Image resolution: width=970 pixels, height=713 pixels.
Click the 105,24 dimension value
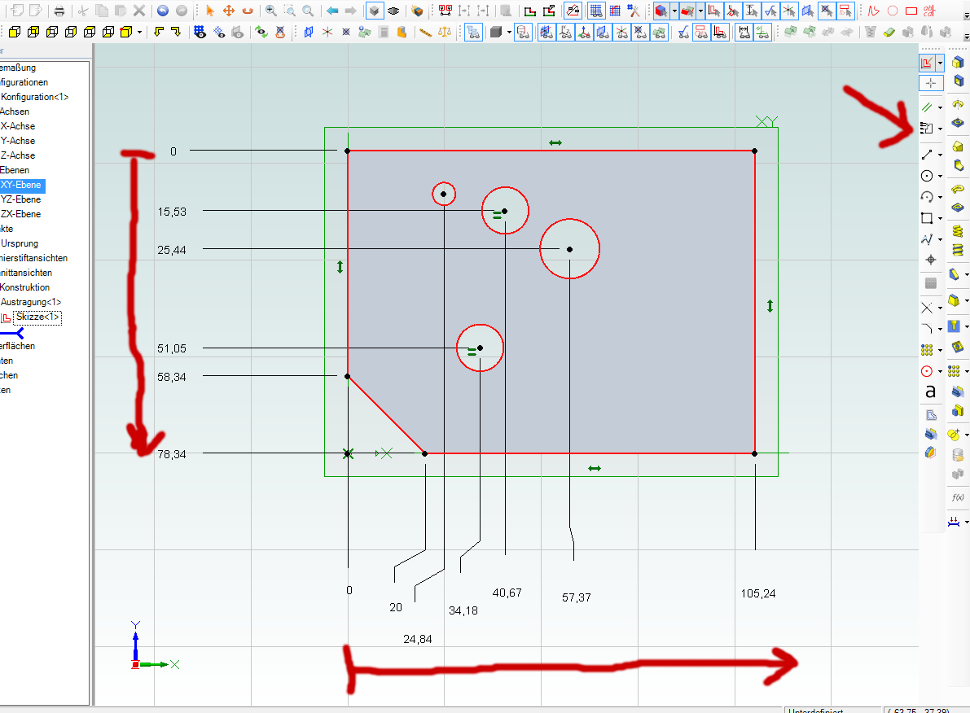(x=757, y=593)
